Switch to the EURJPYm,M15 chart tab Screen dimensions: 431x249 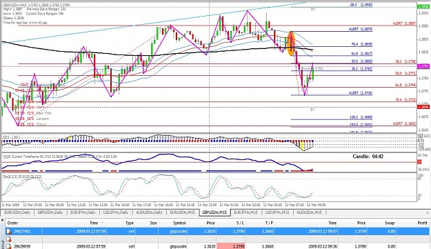coord(245,212)
